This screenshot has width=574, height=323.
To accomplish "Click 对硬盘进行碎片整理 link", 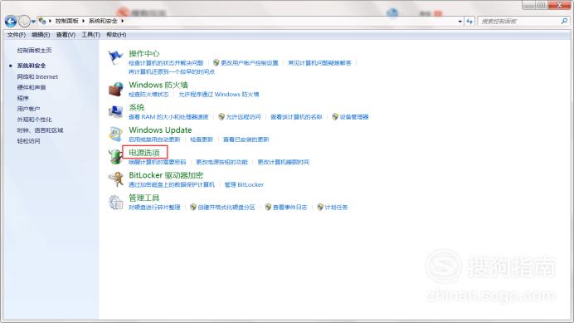I will pos(154,208).
